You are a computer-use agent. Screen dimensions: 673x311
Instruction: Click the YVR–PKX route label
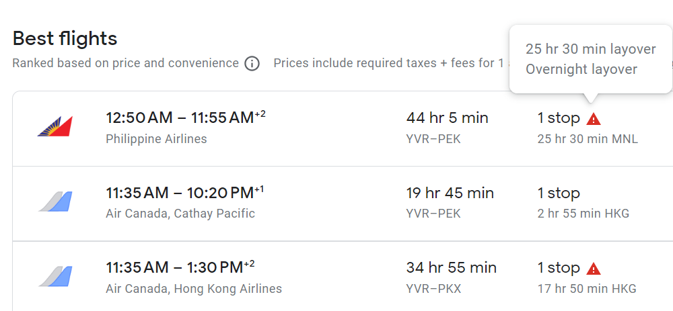[433, 289]
